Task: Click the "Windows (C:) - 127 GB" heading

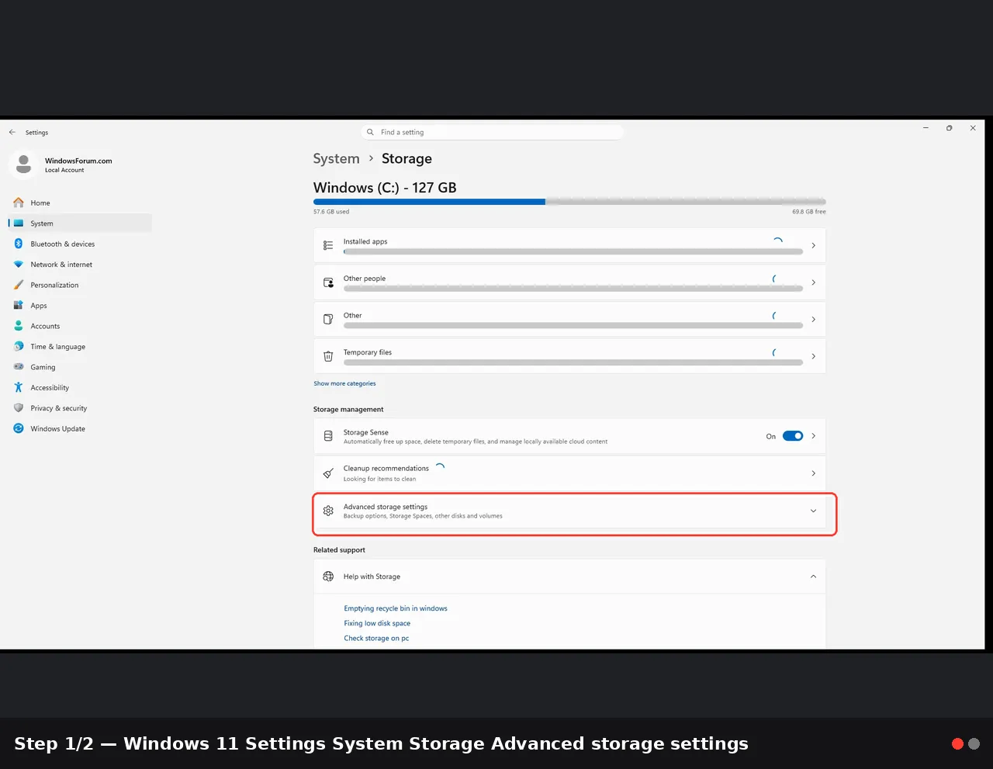Action: point(385,188)
